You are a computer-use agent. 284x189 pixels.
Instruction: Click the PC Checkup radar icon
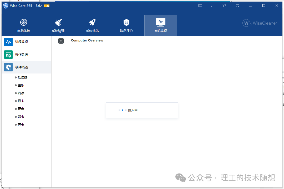pyautogui.click(x=24, y=22)
